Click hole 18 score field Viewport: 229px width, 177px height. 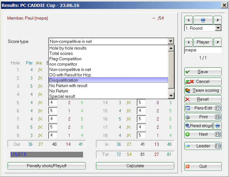[x=142, y=135]
